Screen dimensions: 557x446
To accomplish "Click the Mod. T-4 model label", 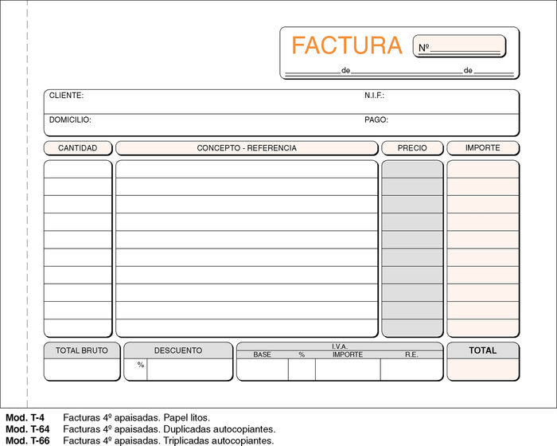I will (25, 417).
